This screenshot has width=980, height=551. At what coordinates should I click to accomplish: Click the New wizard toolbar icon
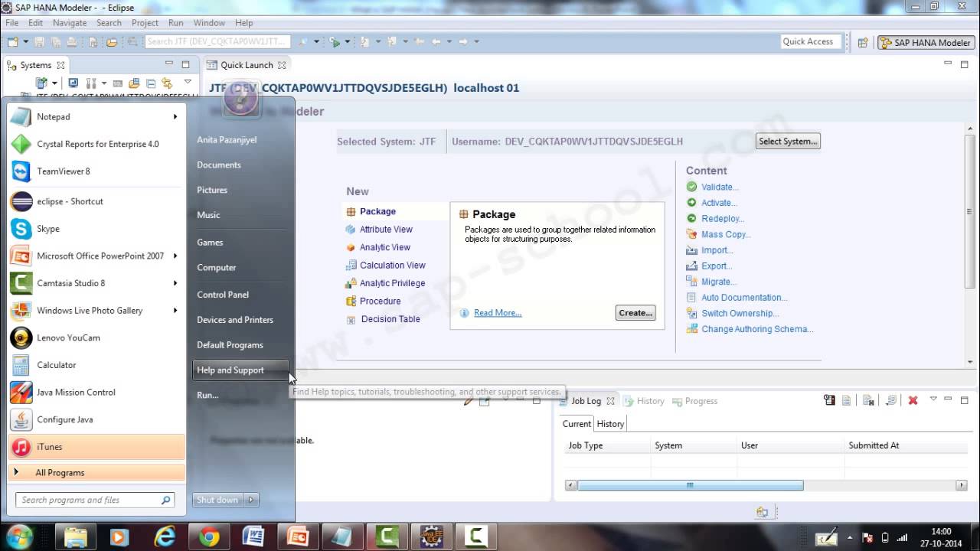[x=13, y=42]
